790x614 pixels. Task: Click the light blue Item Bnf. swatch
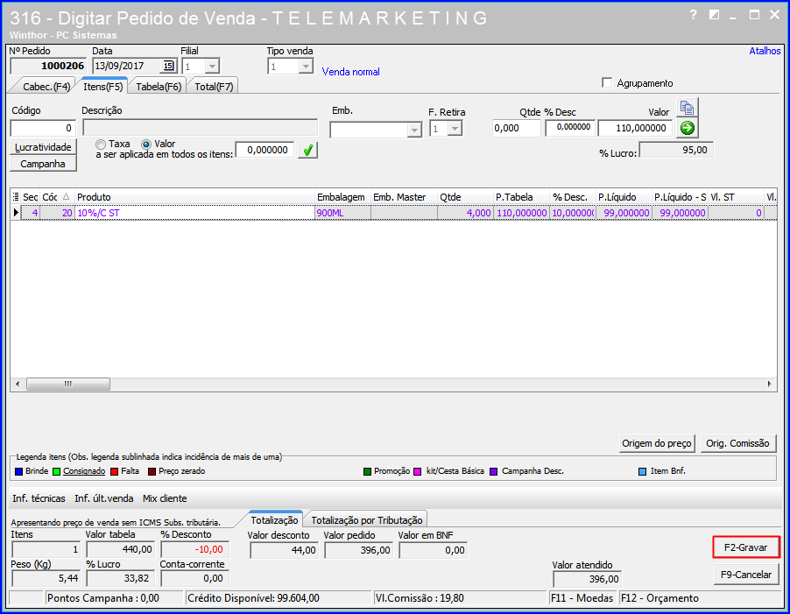[x=642, y=471]
